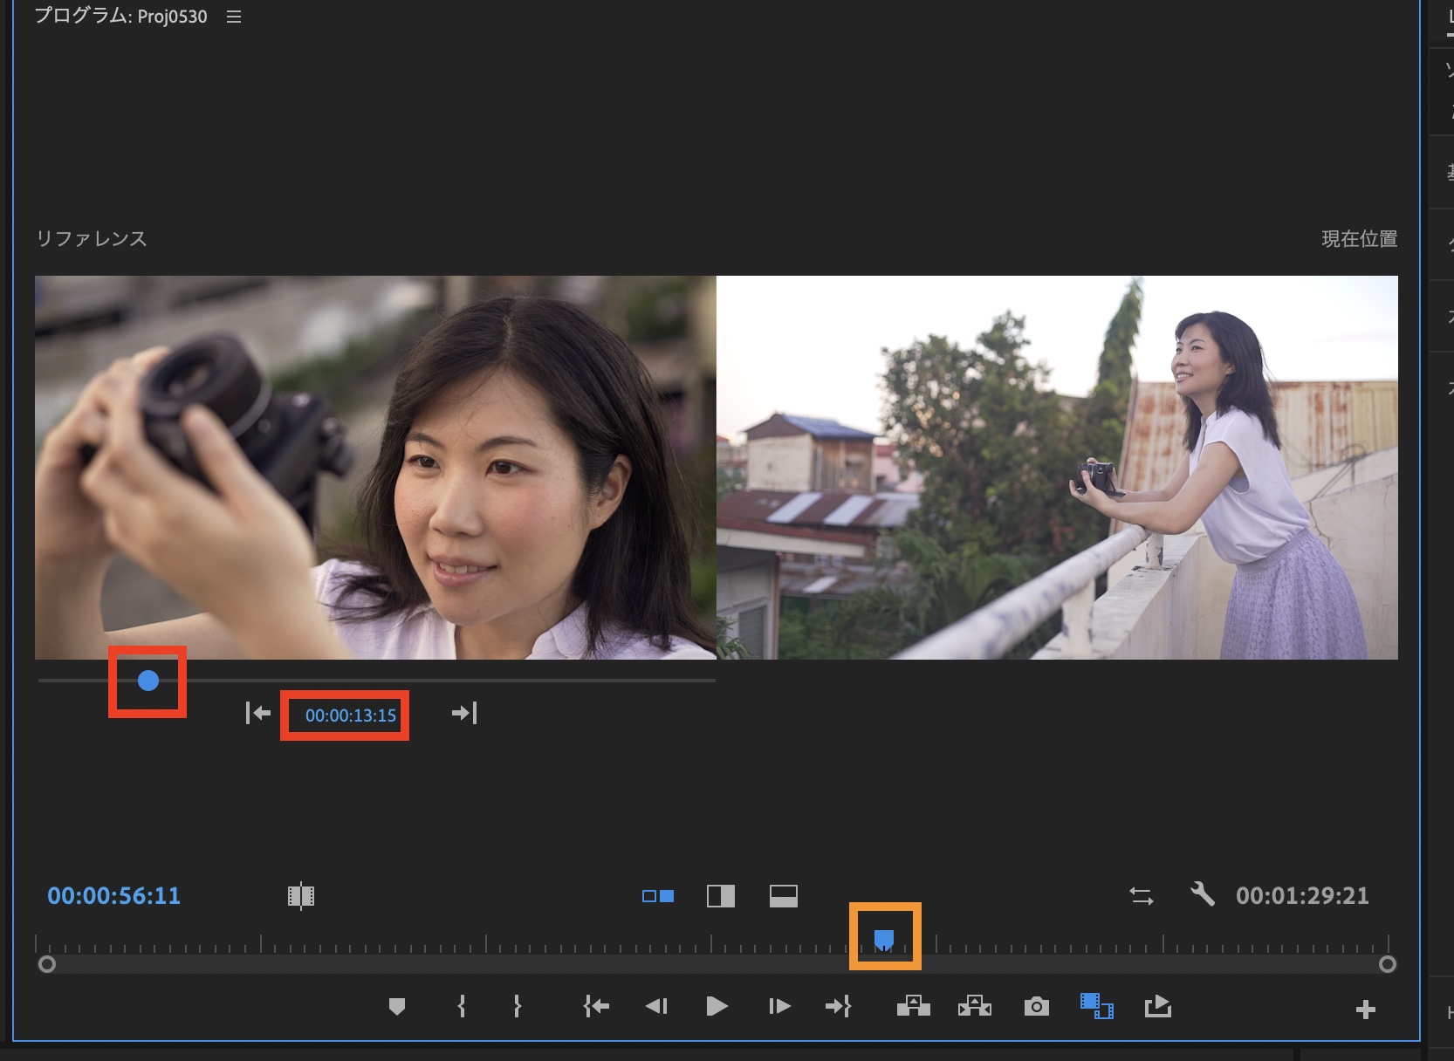
Task: Go to Out point button
Action: (x=838, y=1007)
